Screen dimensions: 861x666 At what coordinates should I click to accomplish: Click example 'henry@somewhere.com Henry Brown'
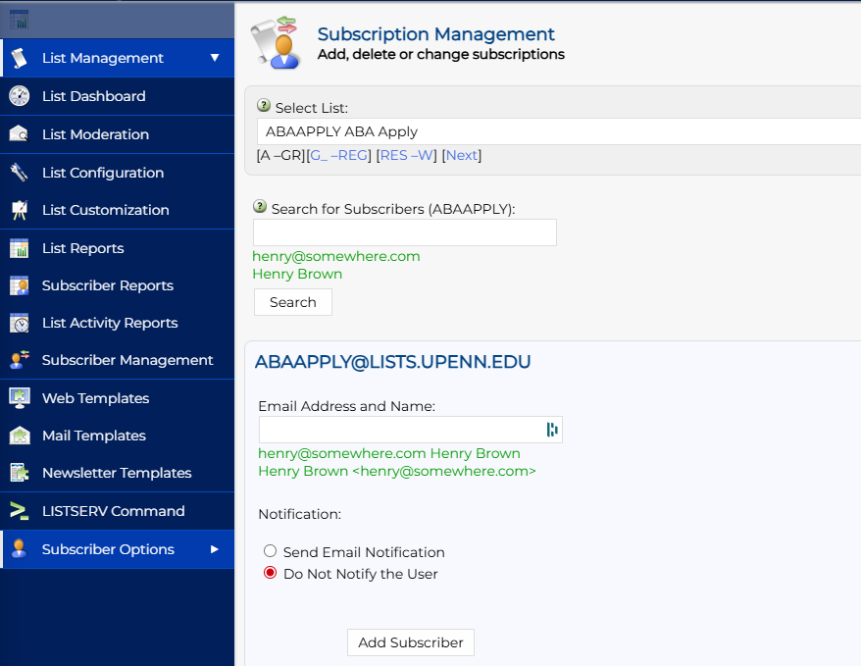click(x=389, y=453)
